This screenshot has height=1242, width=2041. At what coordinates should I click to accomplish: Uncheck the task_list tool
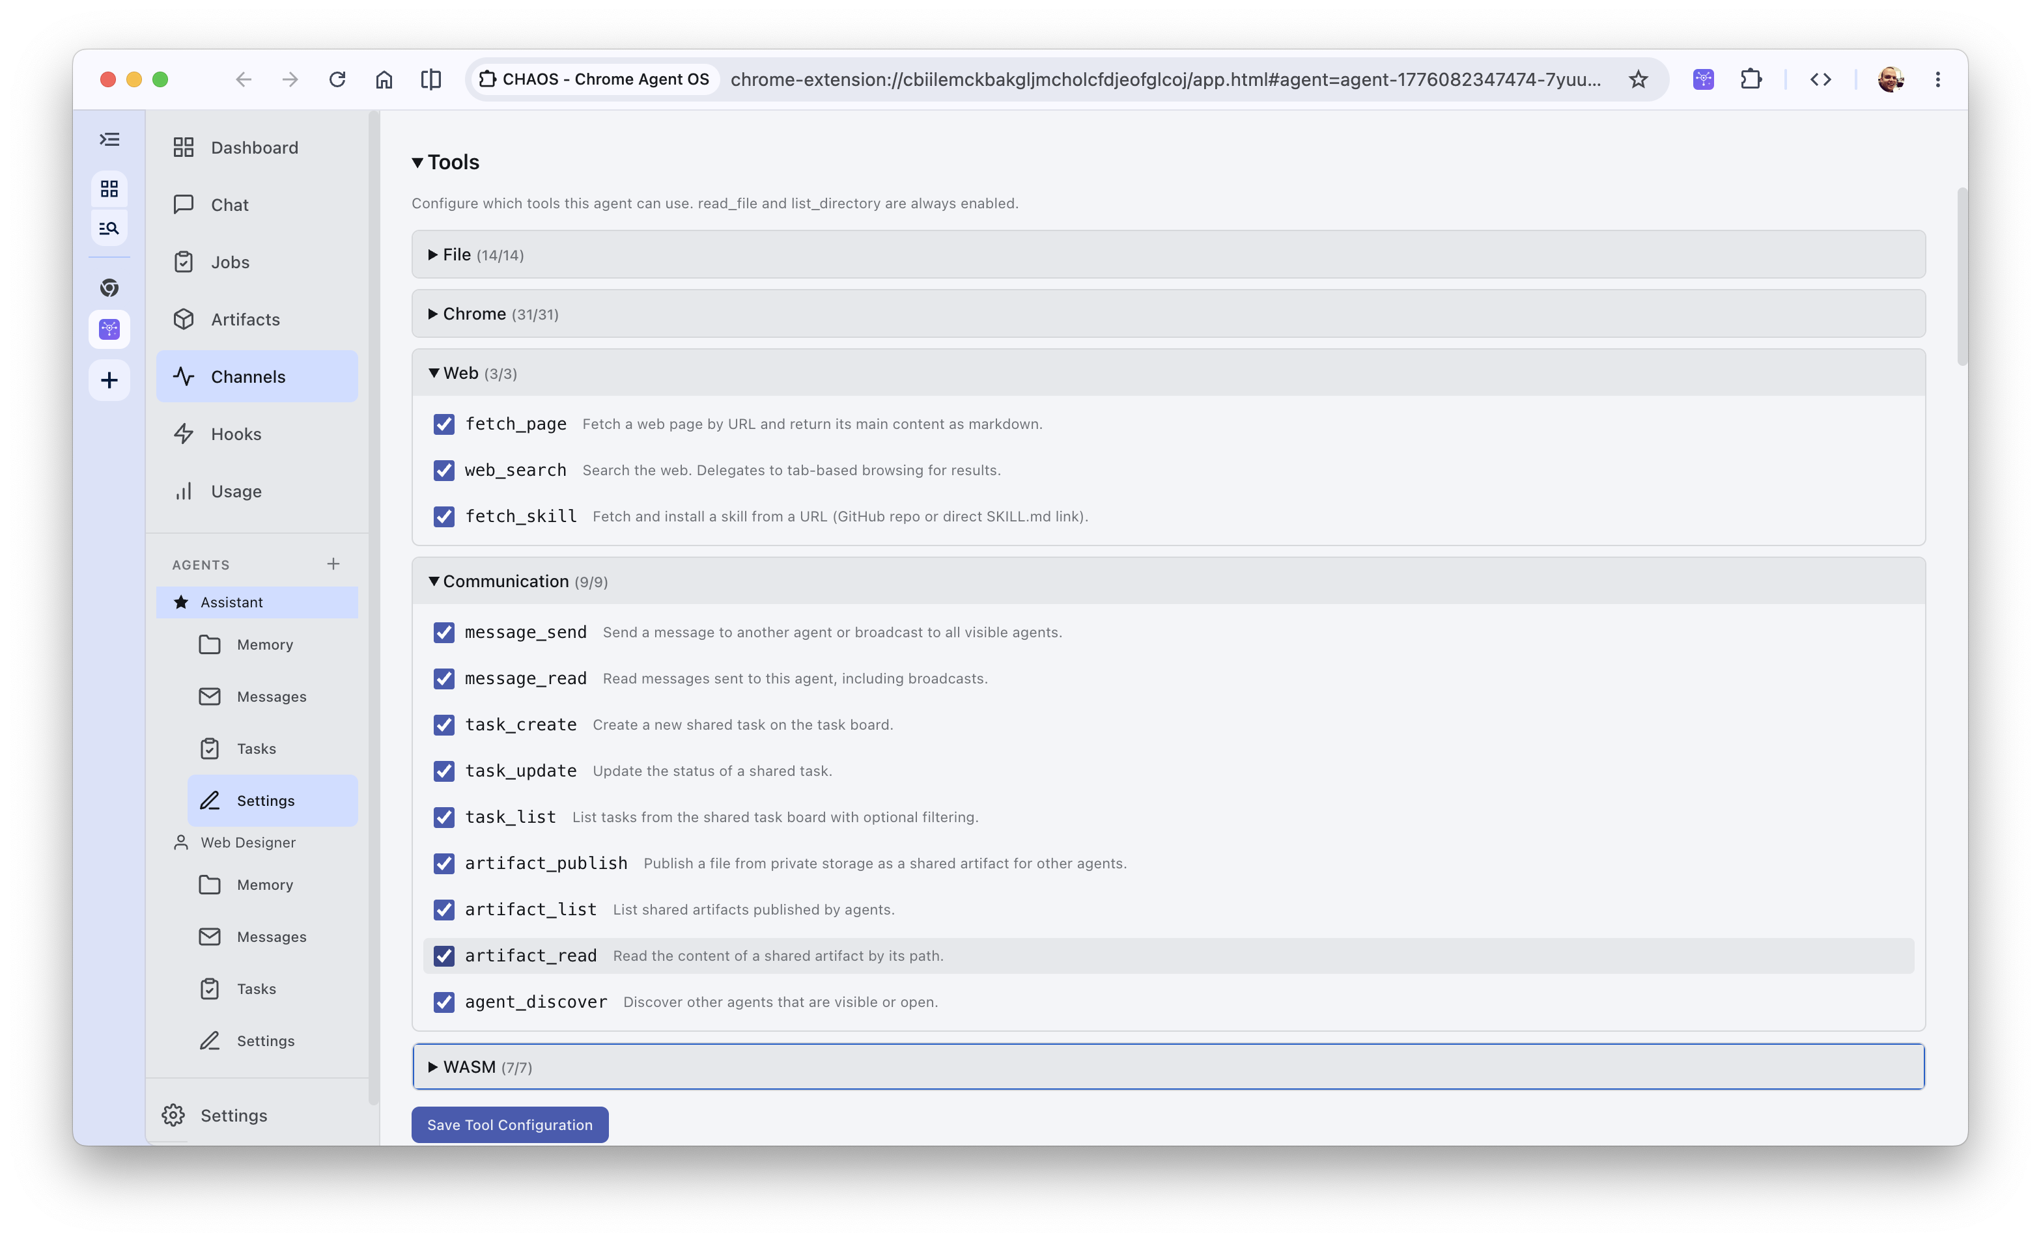coord(444,817)
